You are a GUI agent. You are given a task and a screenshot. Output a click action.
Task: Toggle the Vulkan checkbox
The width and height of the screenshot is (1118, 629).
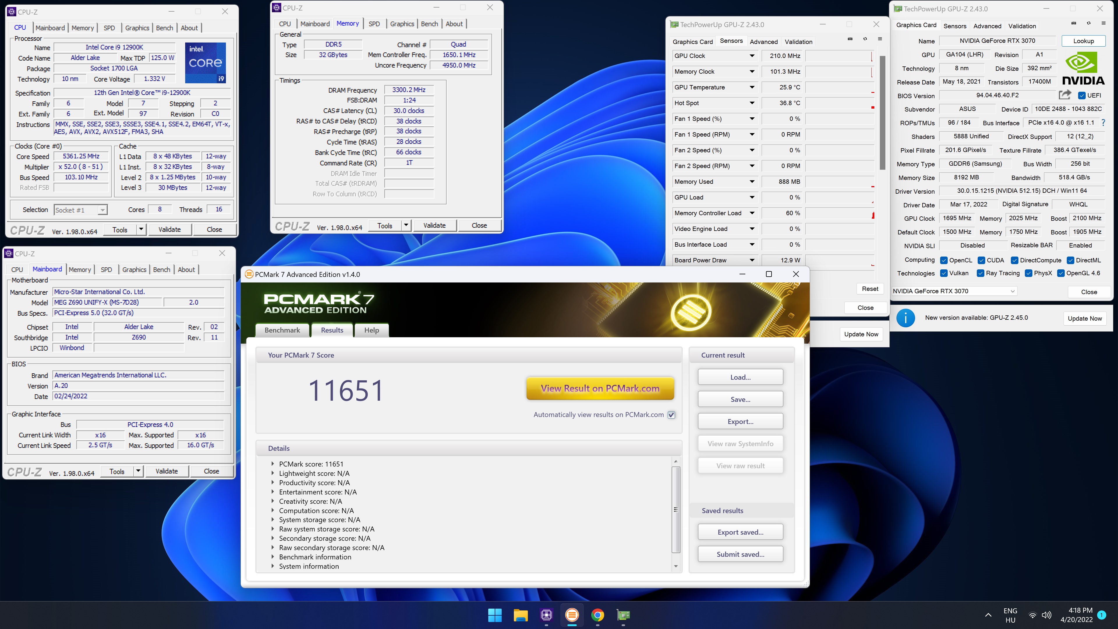(944, 273)
